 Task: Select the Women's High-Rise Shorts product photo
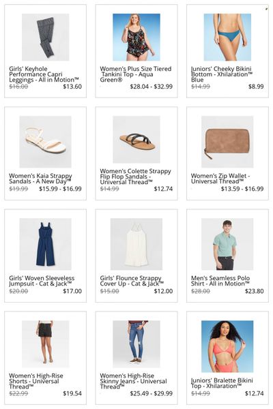click(46, 344)
